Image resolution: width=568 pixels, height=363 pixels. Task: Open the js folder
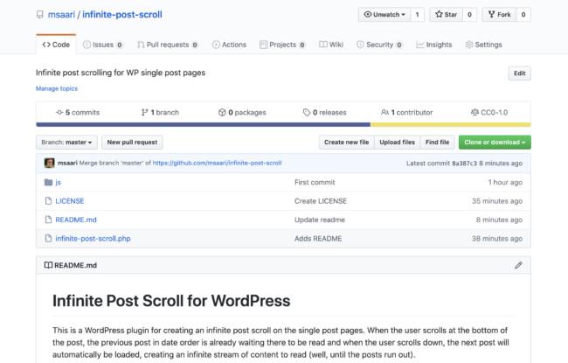point(58,183)
